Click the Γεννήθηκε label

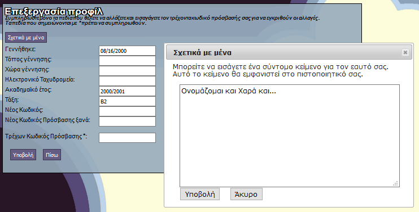coord(20,49)
